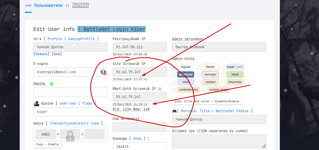This screenshot has height=150, width=319.
Task: Click the Cups result field after equals sign
Action: [94, 134]
